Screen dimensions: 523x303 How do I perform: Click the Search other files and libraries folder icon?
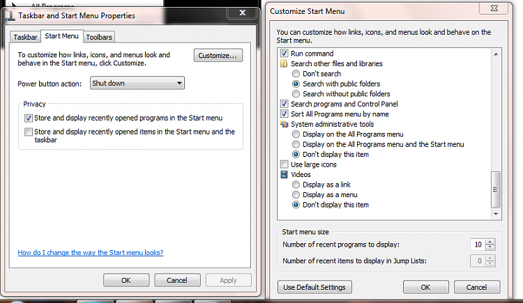[x=284, y=63]
